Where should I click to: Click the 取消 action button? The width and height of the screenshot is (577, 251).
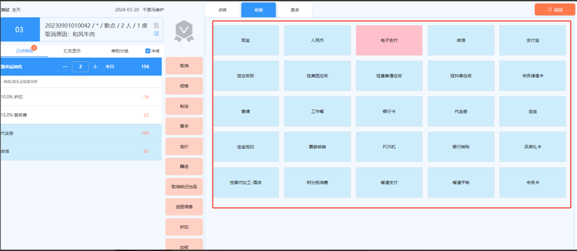(x=184, y=66)
